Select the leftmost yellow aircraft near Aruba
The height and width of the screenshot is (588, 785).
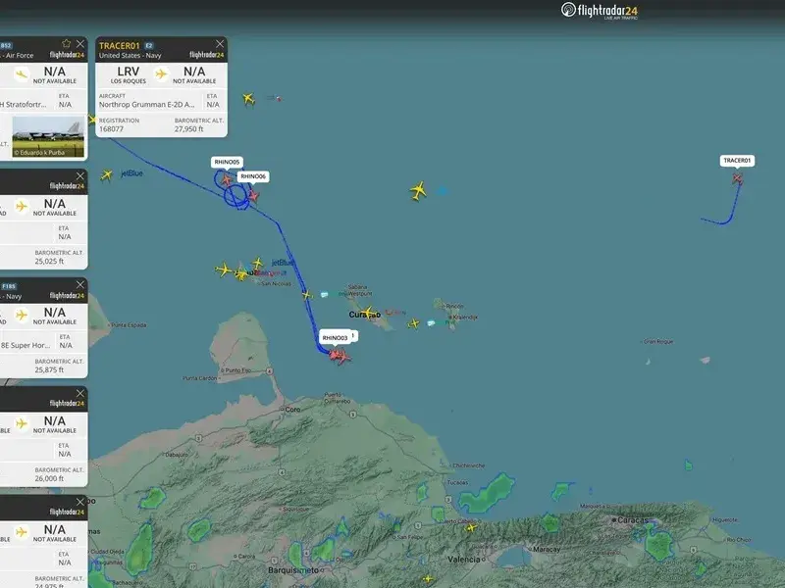click(x=224, y=270)
